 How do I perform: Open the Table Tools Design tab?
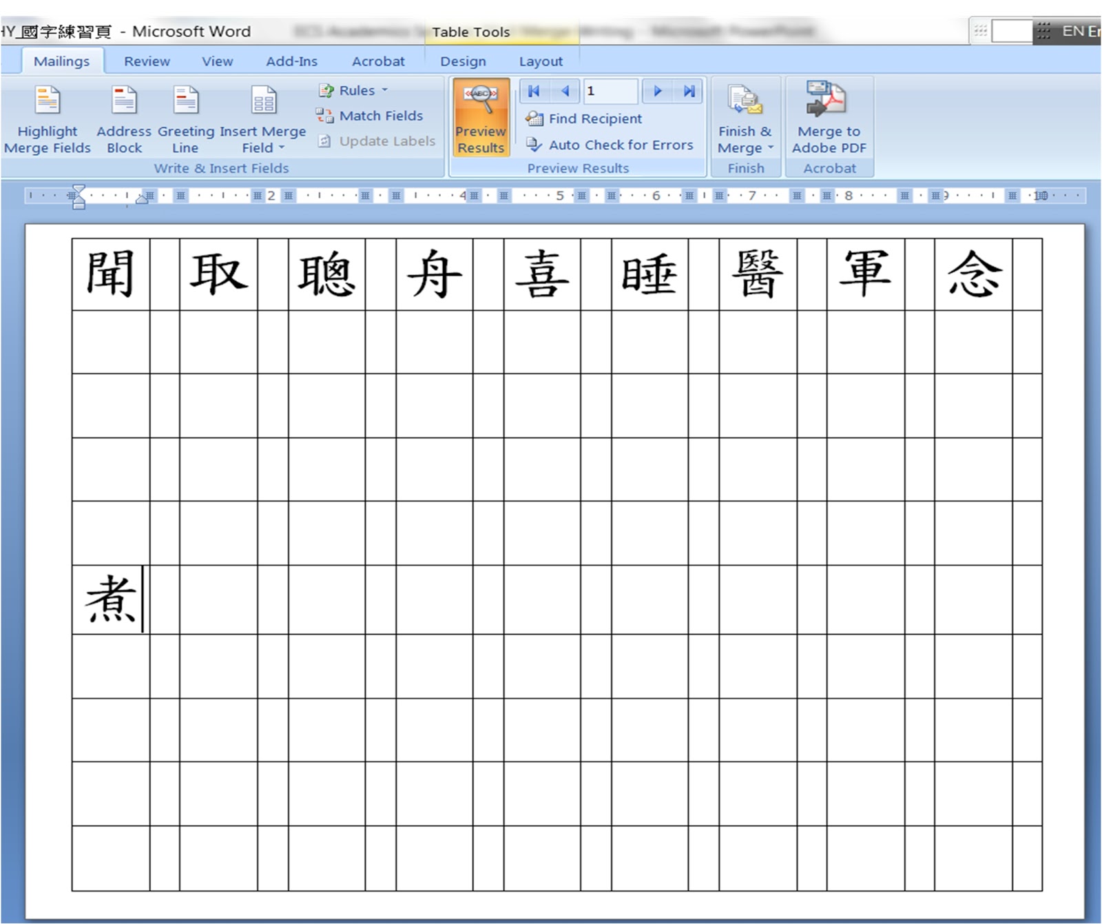click(x=463, y=61)
